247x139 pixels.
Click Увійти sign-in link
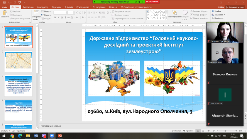click(x=221, y=7)
